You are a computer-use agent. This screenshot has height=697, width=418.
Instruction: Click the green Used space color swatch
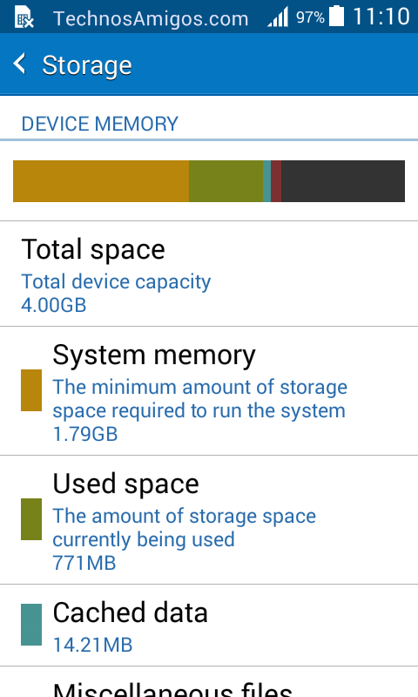click(x=31, y=519)
